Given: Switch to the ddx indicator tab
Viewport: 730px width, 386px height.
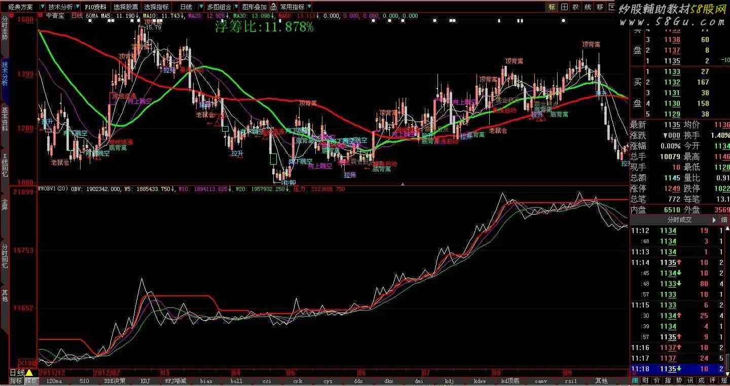Looking at the screenshot, I should tap(358, 381).
